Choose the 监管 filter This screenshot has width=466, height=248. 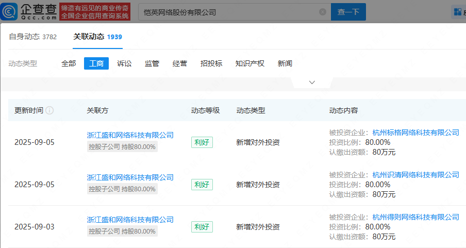(x=152, y=63)
